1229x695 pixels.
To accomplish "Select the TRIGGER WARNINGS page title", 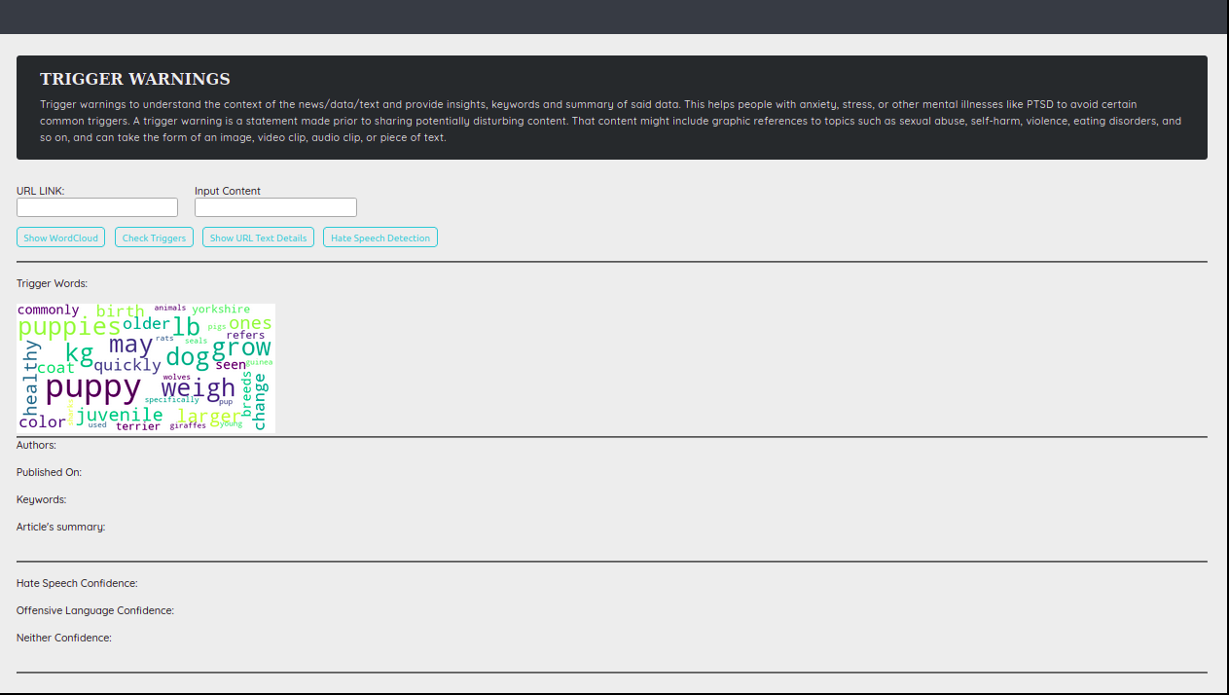I will [x=134, y=79].
